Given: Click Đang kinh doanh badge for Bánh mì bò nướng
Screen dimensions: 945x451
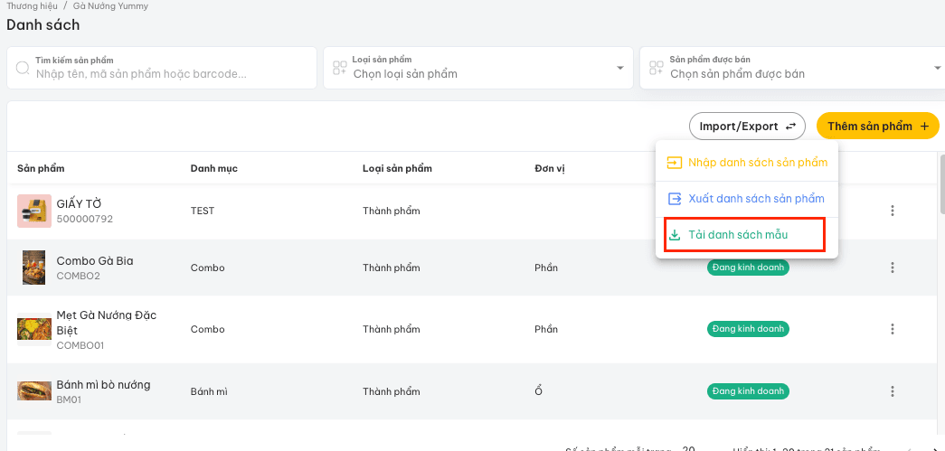Looking at the screenshot, I should click(748, 391).
